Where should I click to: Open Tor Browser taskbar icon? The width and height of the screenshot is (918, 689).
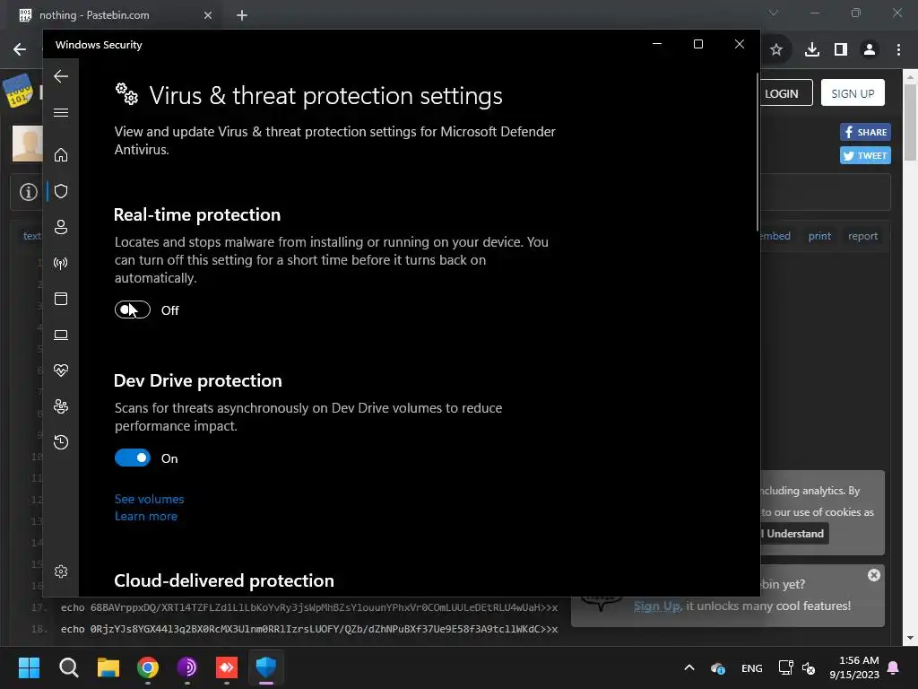pos(187,667)
